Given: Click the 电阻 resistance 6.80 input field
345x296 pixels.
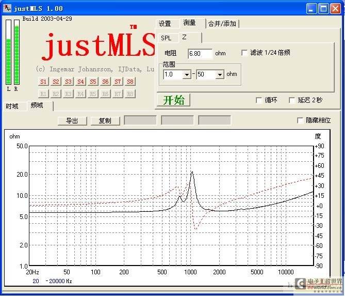Looking at the screenshot, I should tap(200, 54).
